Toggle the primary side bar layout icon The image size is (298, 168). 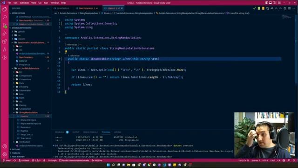[x=267, y=3]
